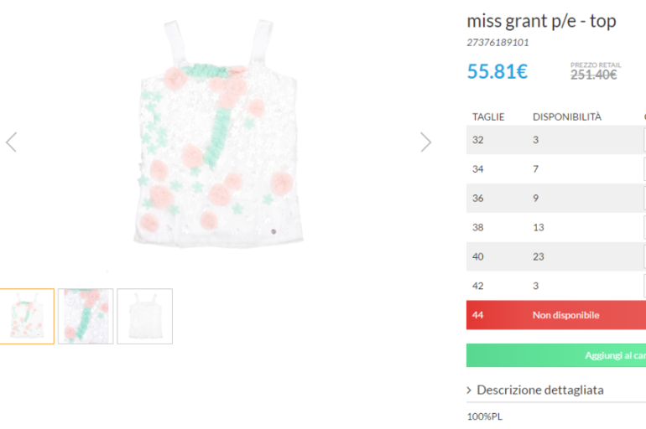Click the product code 27376189101
This screenshot has width=646, height=429.
(x=498, y=42)
